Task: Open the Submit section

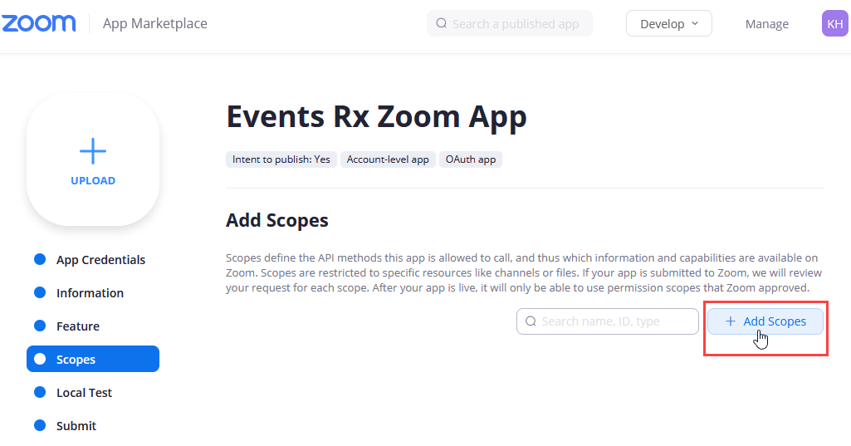Action: [76, 426]
